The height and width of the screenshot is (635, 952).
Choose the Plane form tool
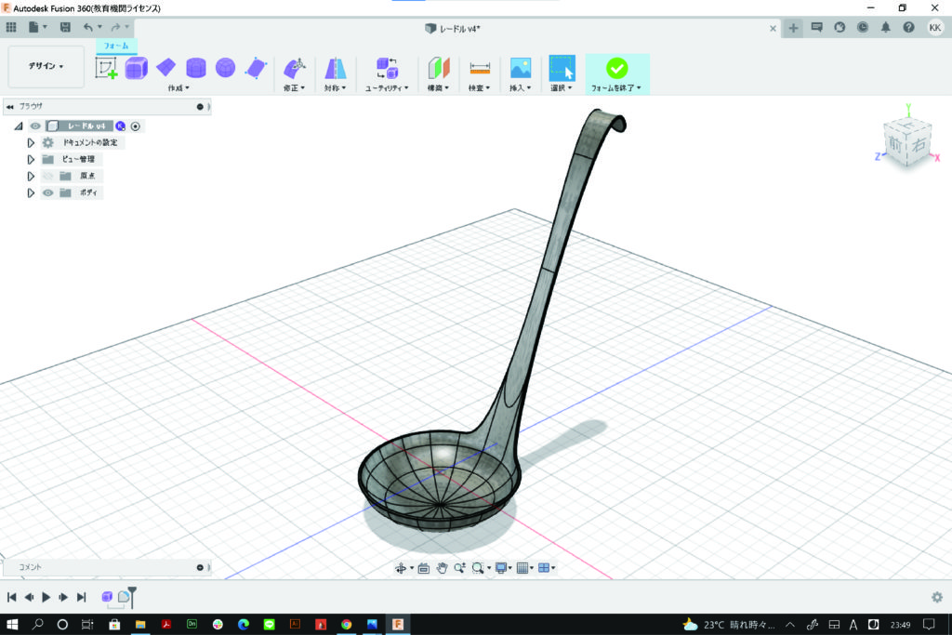[x=165, y=68]
